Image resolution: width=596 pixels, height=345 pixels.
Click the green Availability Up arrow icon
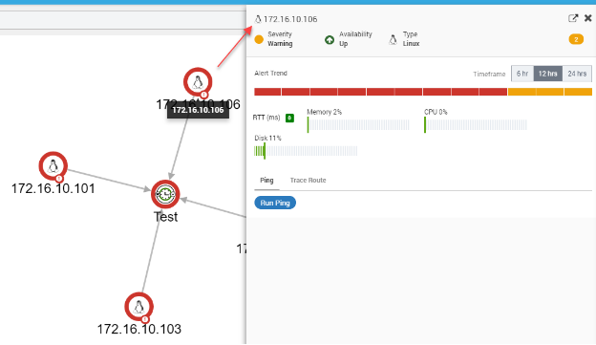click(x=330, y=39)
